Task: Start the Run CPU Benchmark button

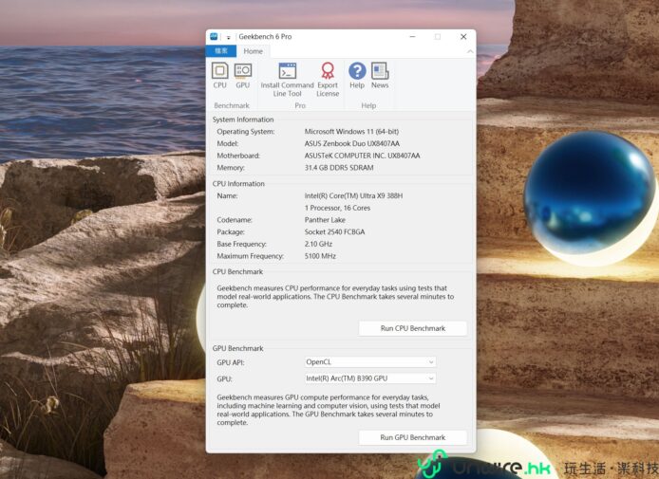Action: pyautogui.click(x=413, y=328)
